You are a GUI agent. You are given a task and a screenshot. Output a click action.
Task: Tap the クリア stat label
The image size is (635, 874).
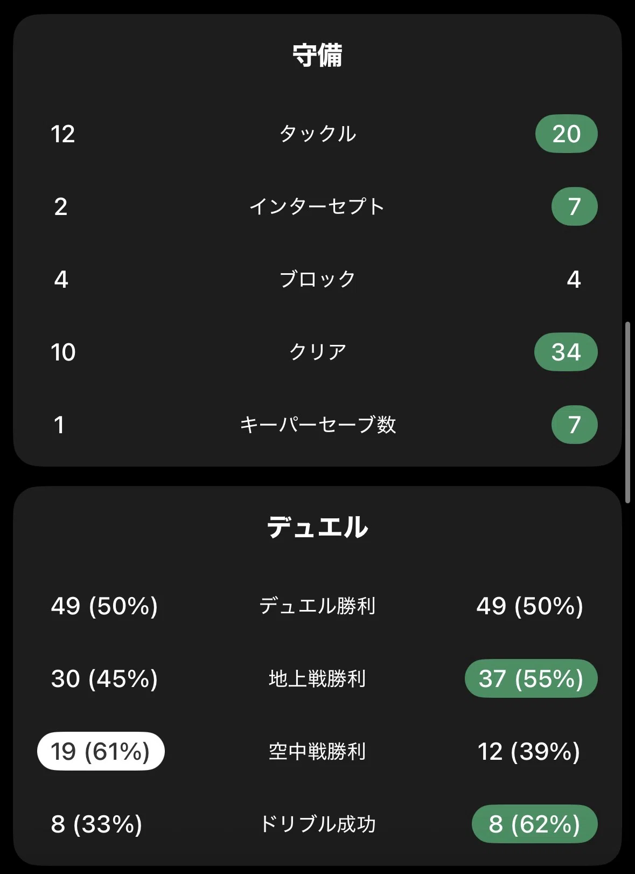pos(317,352)
